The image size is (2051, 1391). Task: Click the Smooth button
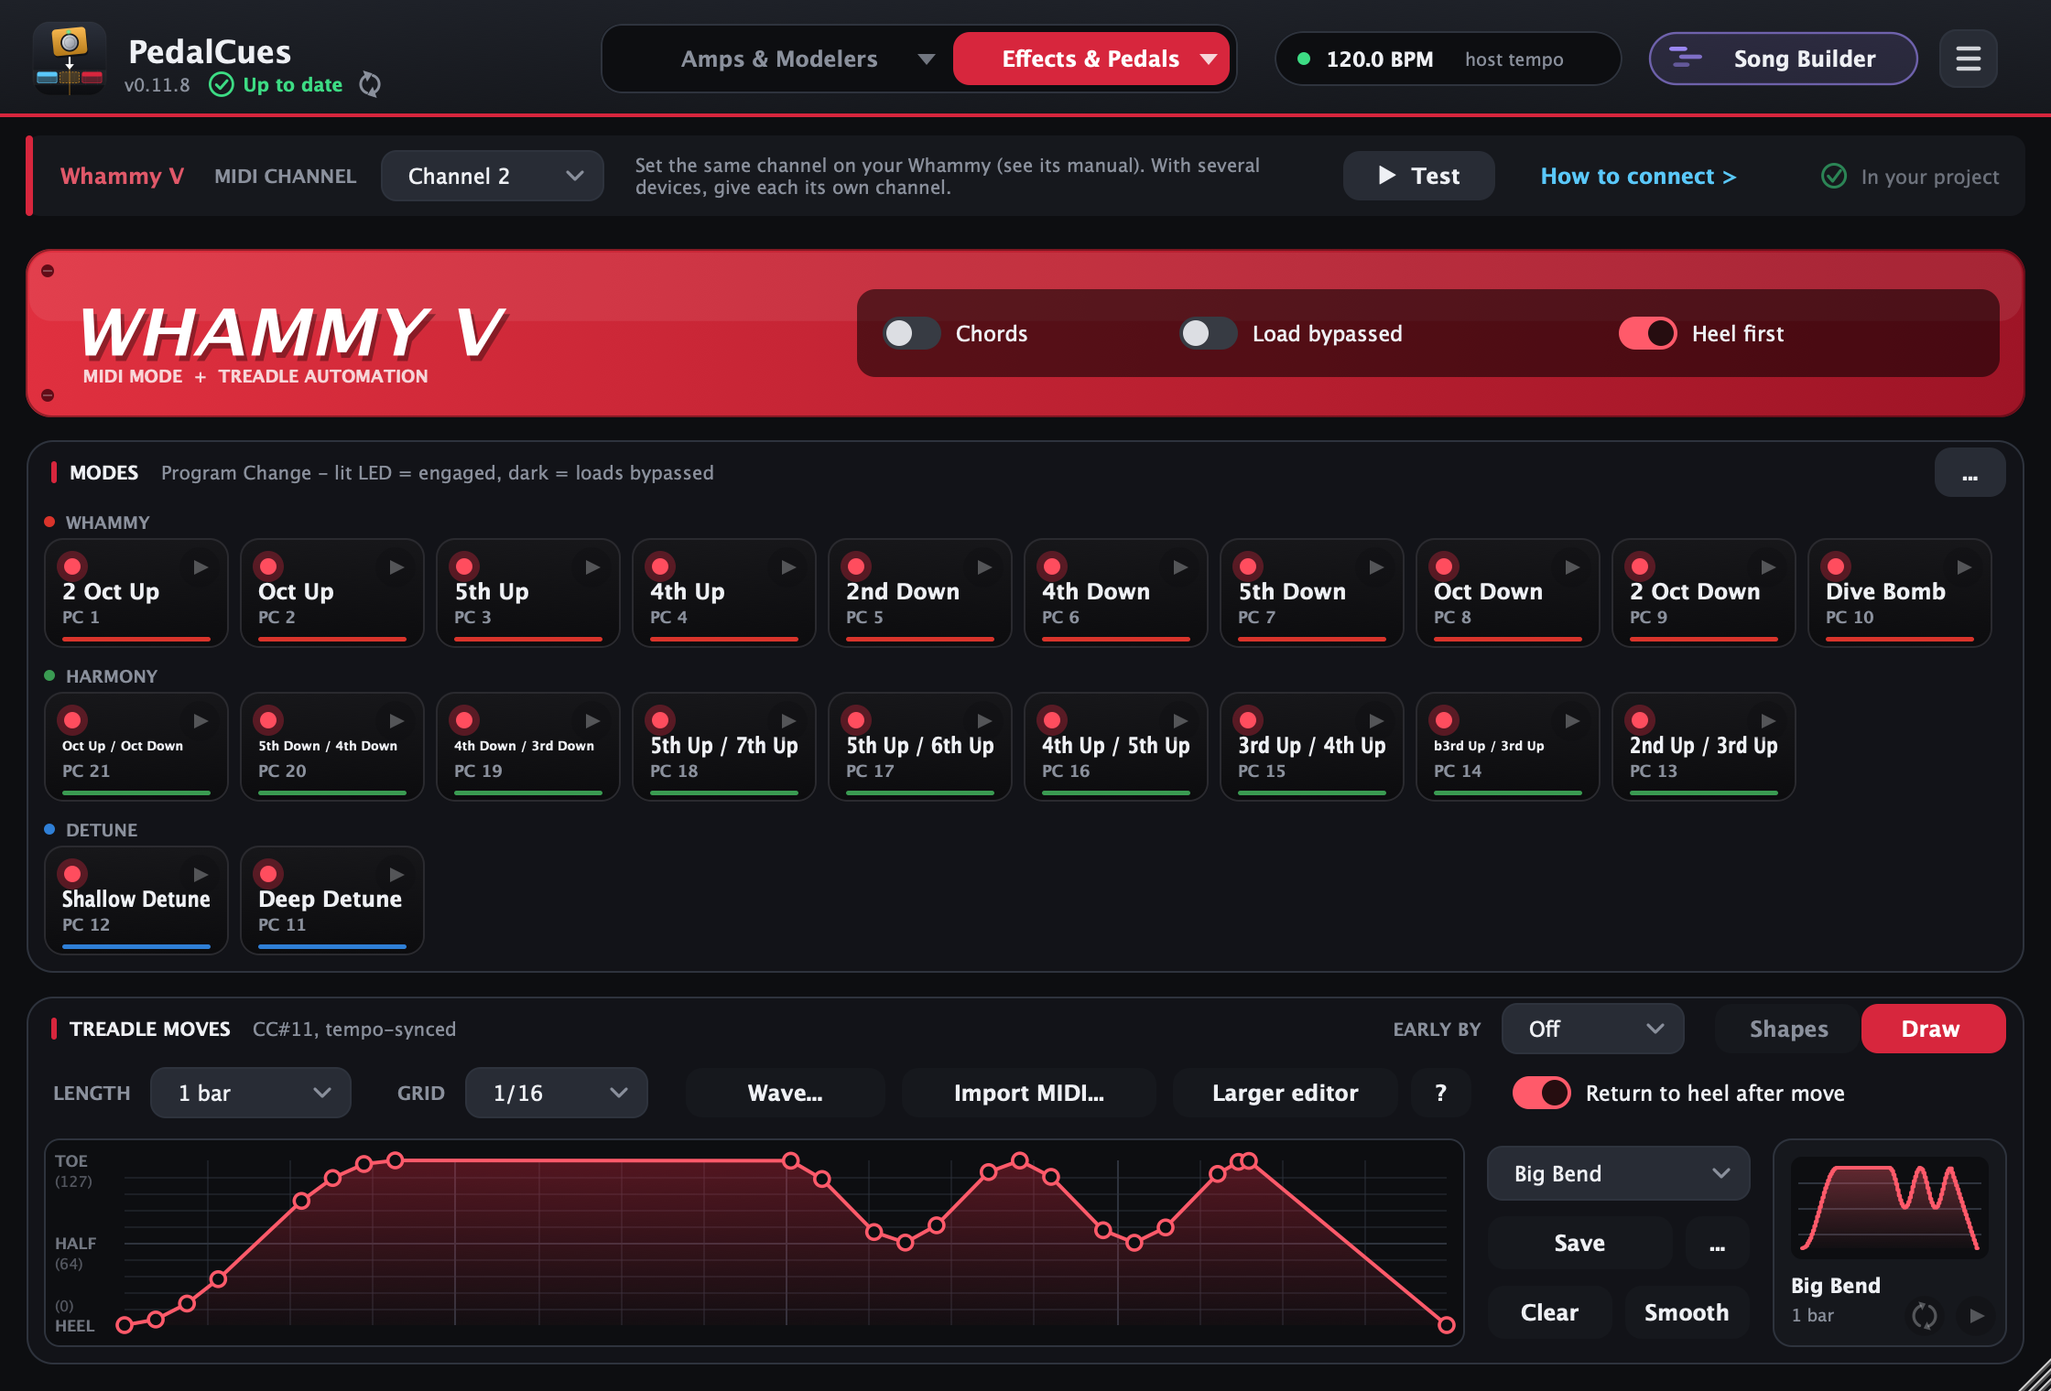1687,1313
